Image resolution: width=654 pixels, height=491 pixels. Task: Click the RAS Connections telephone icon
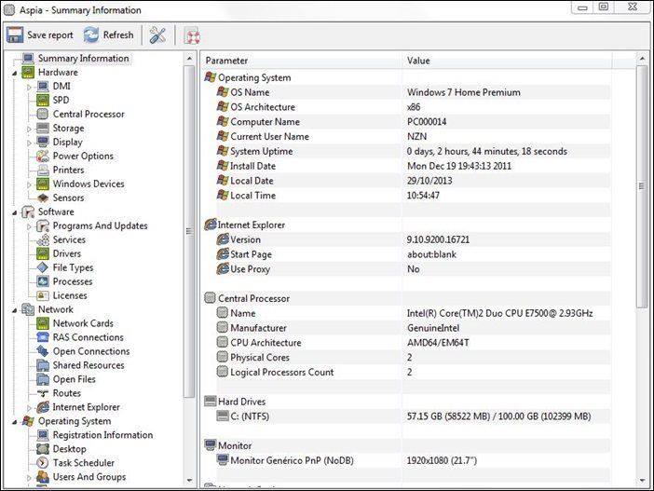43,337
